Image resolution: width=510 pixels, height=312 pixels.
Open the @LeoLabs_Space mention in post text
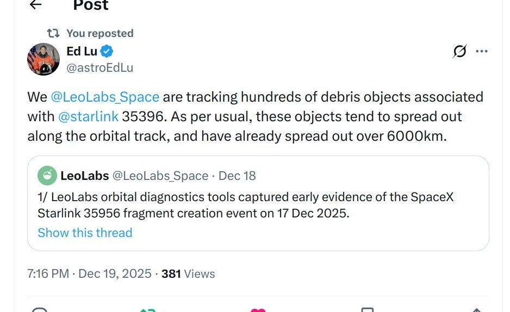pyautogui.click(x=105, y=97)
